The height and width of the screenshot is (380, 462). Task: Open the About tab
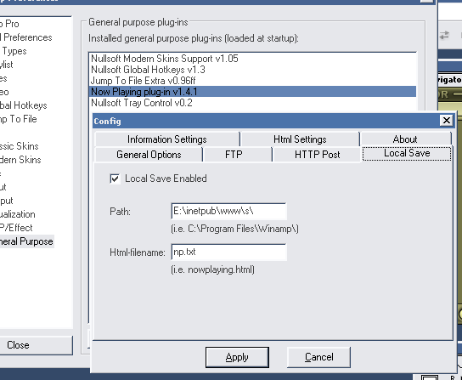[x=405, y=139]
